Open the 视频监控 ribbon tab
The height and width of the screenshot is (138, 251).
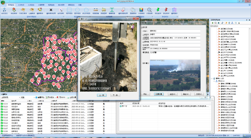click(x=51, y=5)
